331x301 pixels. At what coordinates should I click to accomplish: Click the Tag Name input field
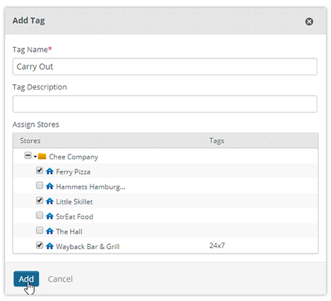pyautogui.click(x=165, y=67)
